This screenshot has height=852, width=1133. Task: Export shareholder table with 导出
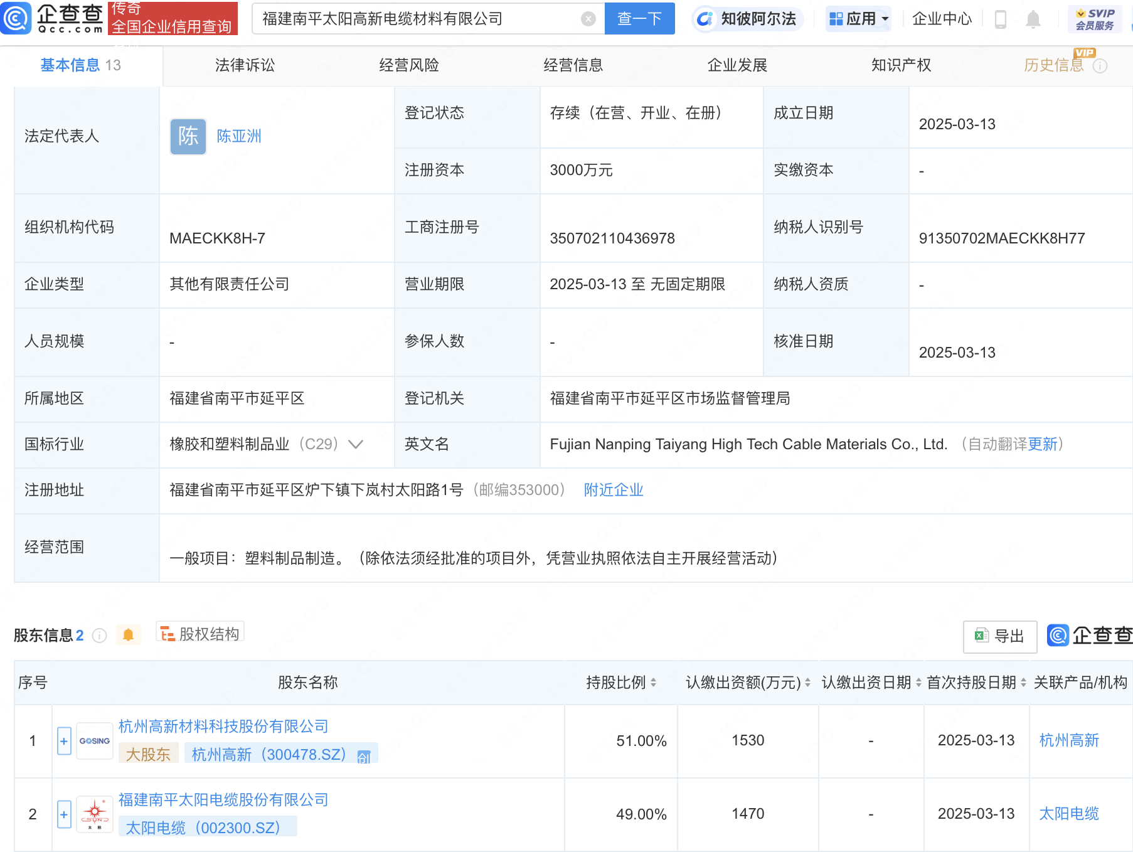[x=999, y=636]
